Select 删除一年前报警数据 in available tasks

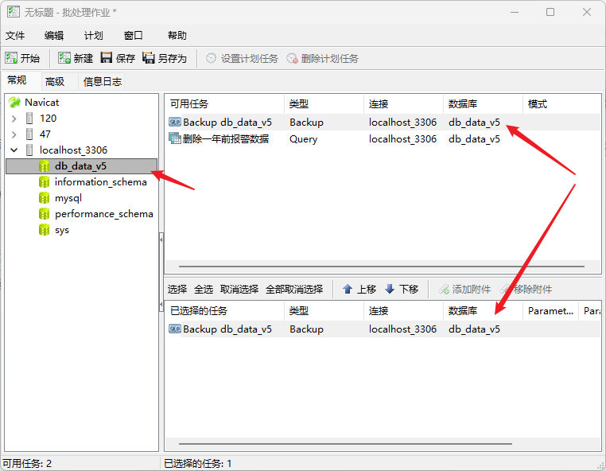(226, 138)
